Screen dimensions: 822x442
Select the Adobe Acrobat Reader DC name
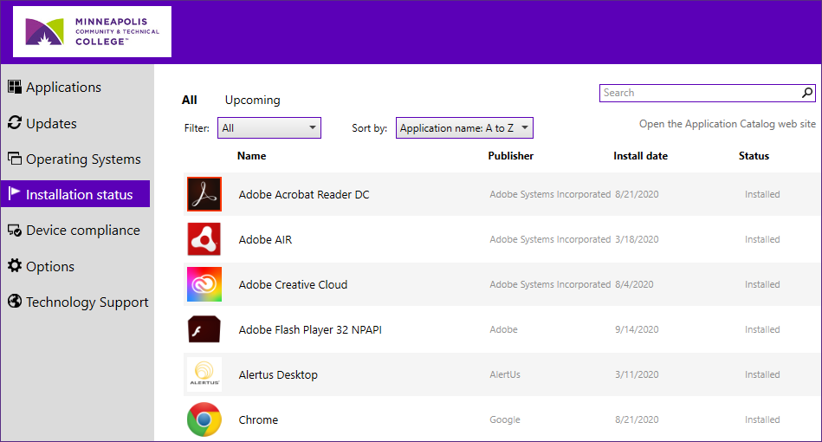[304, 194]
